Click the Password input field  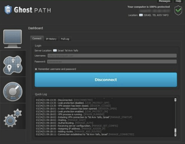click(112, 61)
